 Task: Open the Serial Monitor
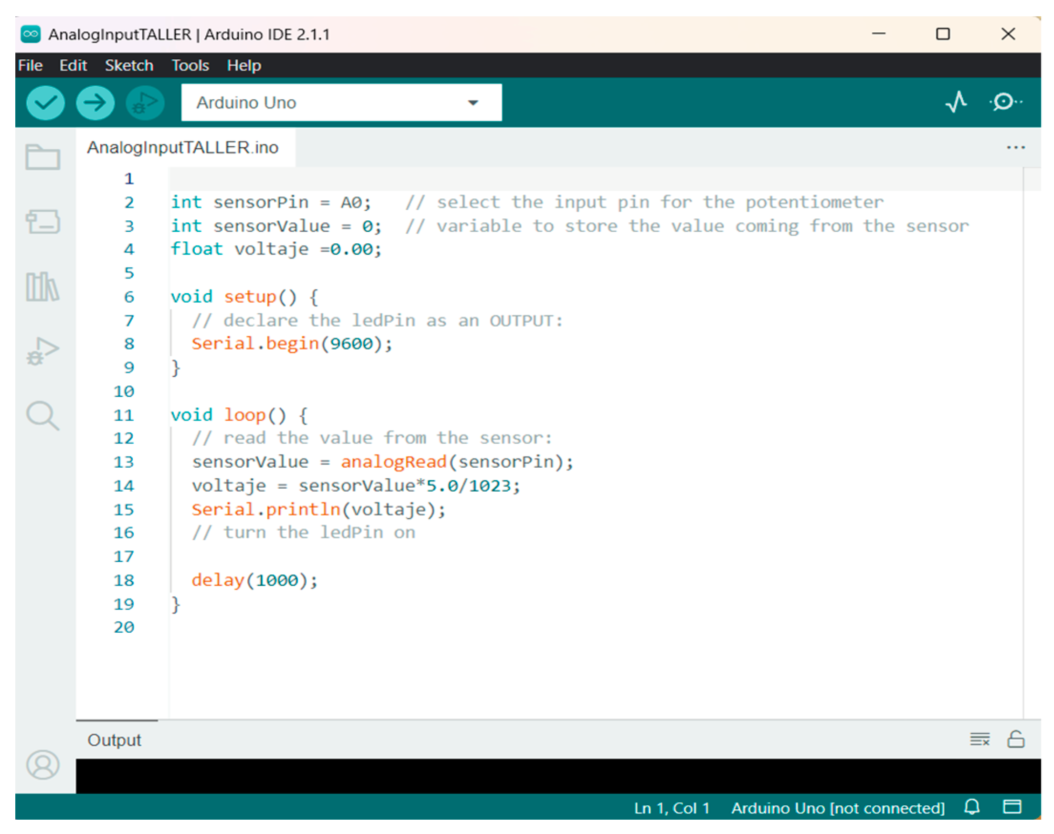[x=1005, y=102]
